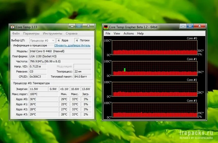The image size is (218, 143).
Task: Maximize the Core Temp 1.13 window
Action: [x=79, y=26]
